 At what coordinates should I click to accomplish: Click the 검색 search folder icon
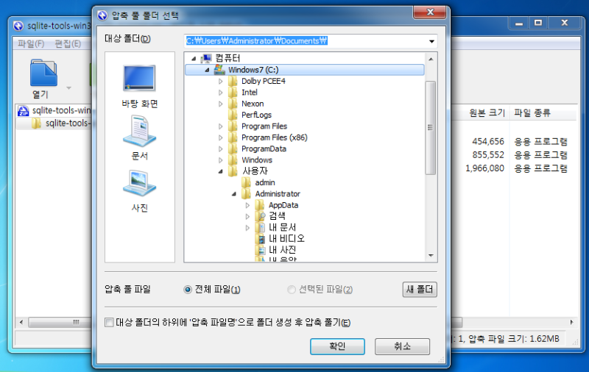(x=261, y=216)
